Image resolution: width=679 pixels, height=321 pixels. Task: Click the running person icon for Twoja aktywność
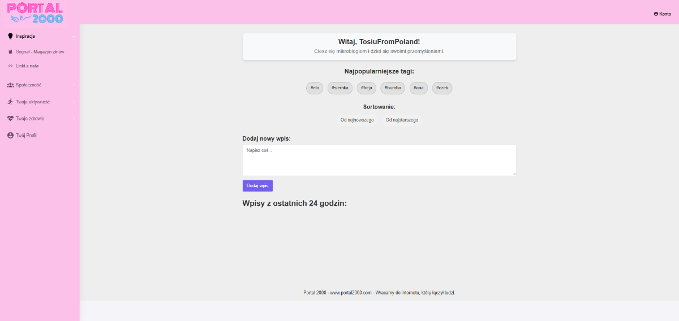point(10,102)
